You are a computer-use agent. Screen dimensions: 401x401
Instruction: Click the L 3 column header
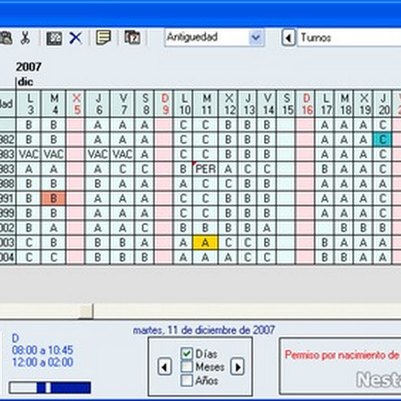29,104
